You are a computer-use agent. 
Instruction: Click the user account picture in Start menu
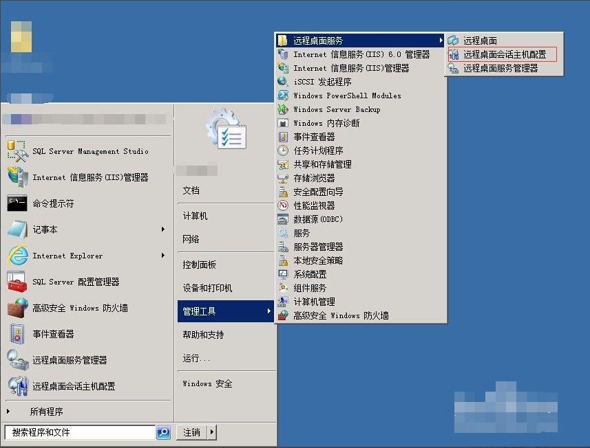tap(226, 128)
